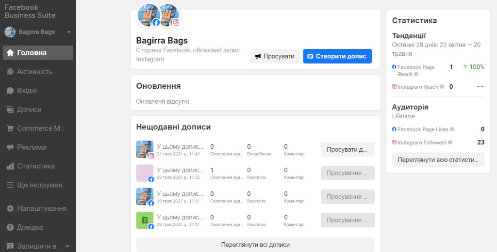Select the Commerce shopping cart icon

[x=10, y=128]
